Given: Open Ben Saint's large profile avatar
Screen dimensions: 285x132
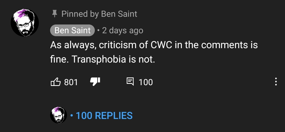Looking at the screenshot, I should [25, 23].
